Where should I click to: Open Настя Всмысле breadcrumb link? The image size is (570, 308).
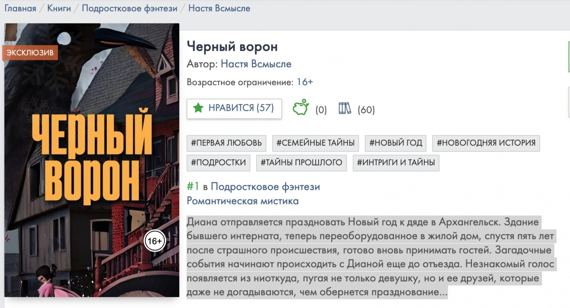click(219, 8)
